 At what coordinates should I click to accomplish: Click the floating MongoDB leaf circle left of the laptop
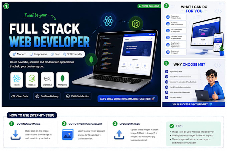(x=91, y=60)
